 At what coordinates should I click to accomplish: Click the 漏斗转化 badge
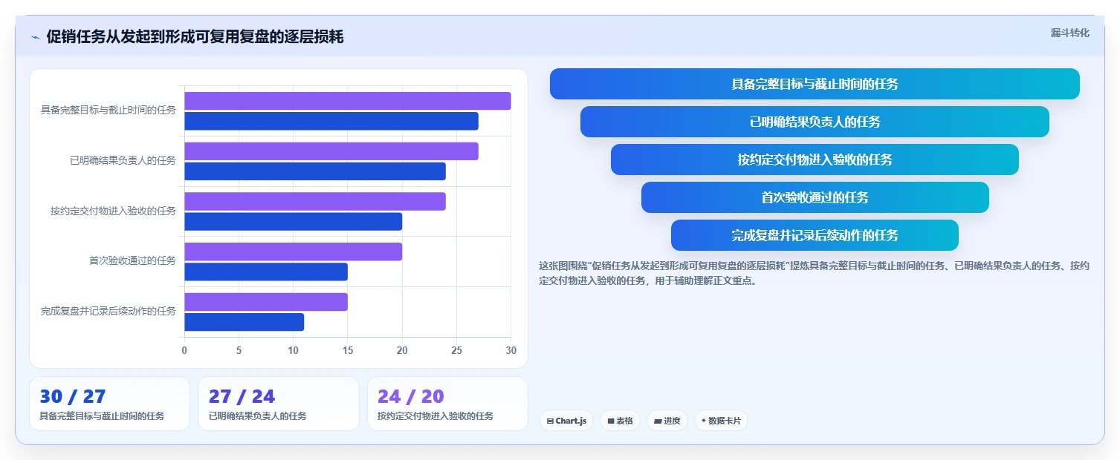1069,33
